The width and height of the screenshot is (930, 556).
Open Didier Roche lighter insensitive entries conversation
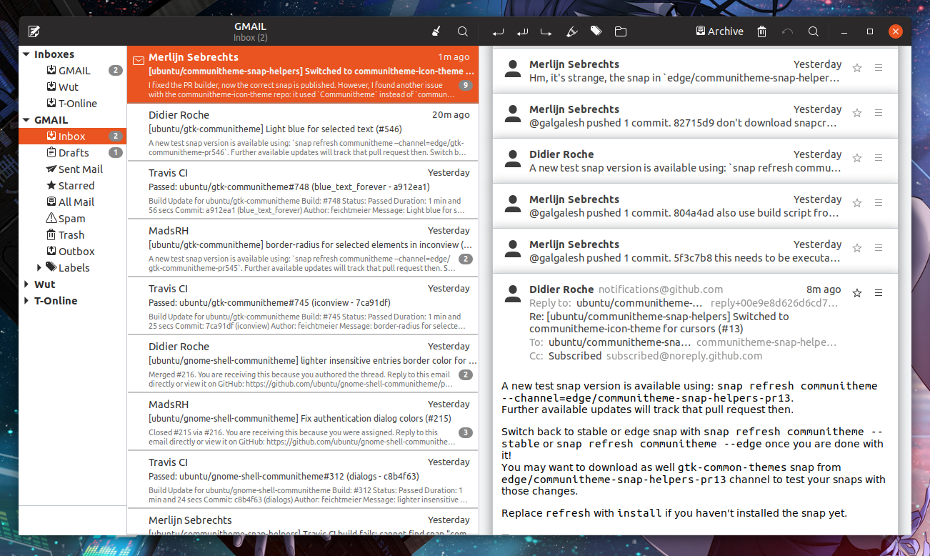pos(302,364)
